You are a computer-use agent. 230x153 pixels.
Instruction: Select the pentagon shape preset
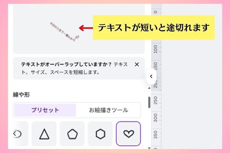click(x=72, y=133)
